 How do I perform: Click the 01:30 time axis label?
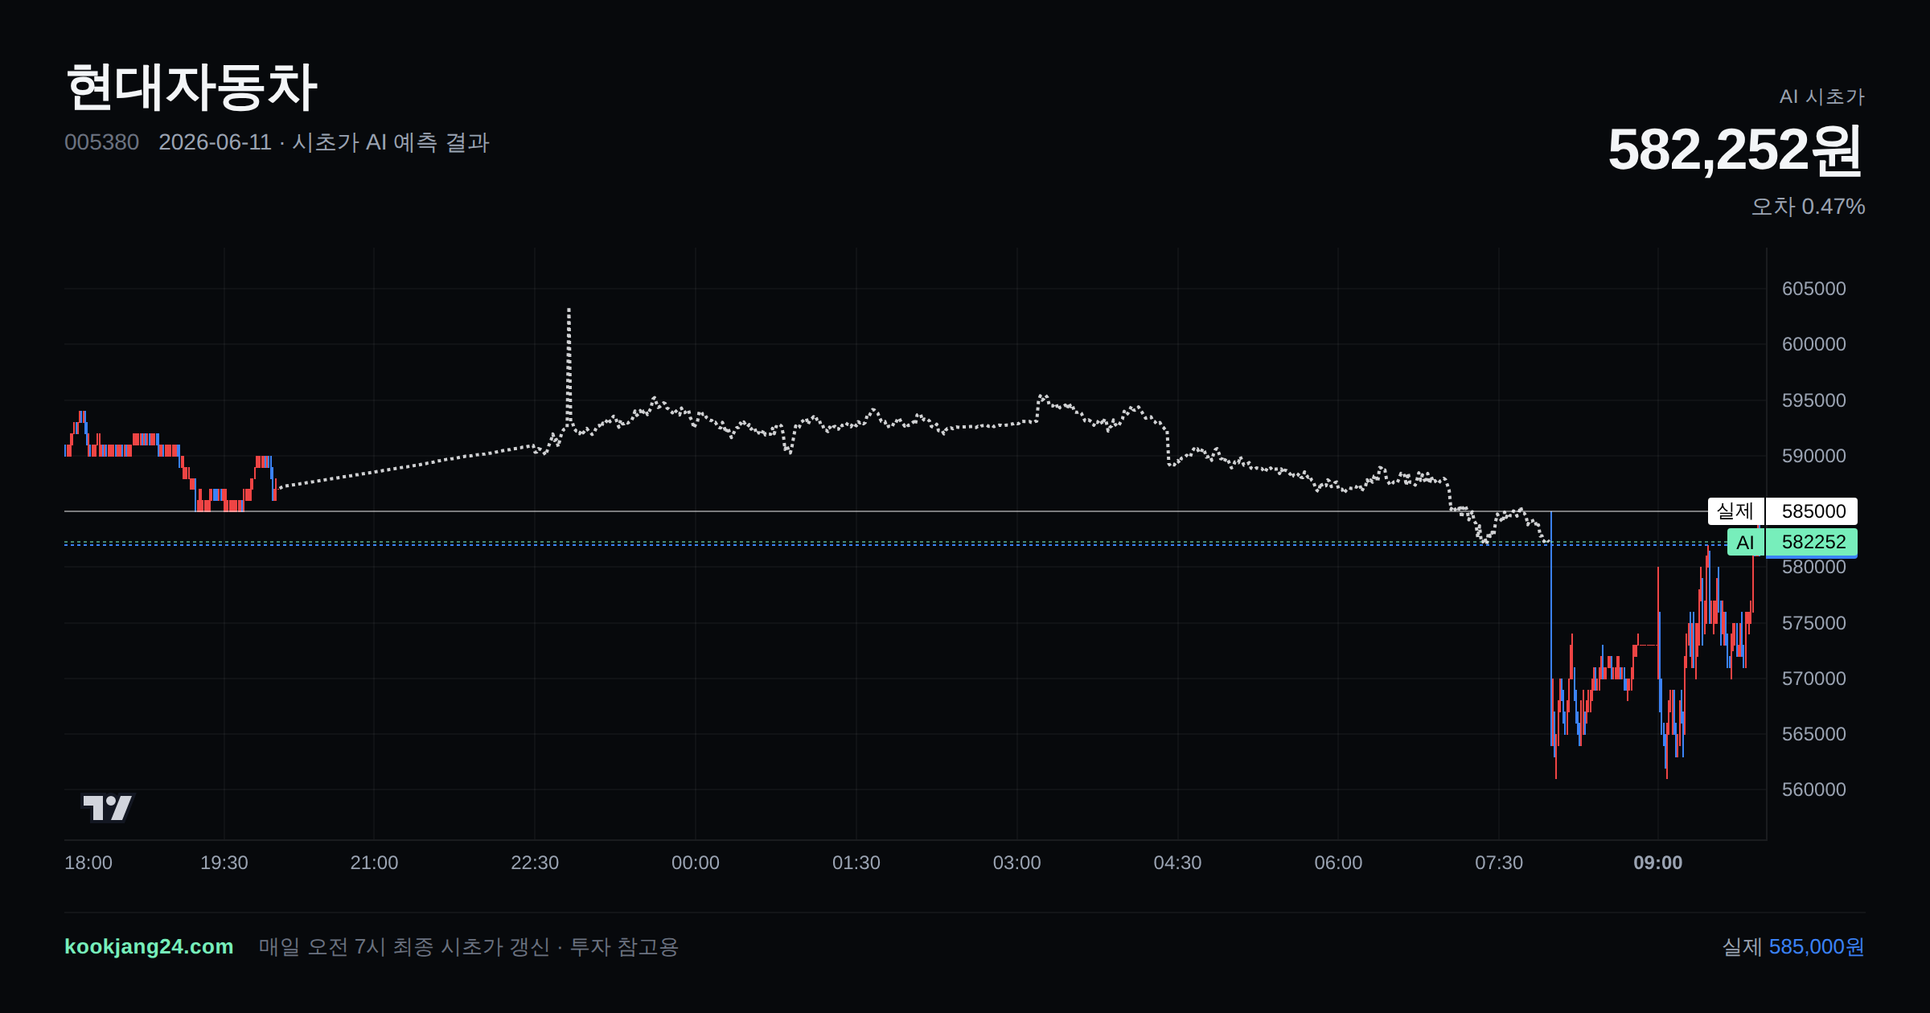856,863
